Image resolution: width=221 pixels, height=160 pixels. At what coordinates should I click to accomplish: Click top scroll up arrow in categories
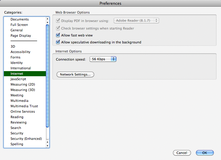[48, 19]
